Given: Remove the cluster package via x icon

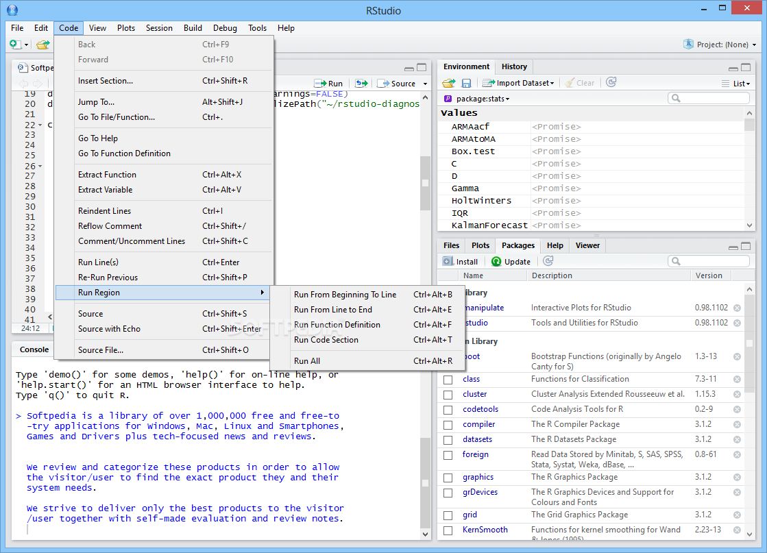Looking at the screenshot, I should pos(737,395).
